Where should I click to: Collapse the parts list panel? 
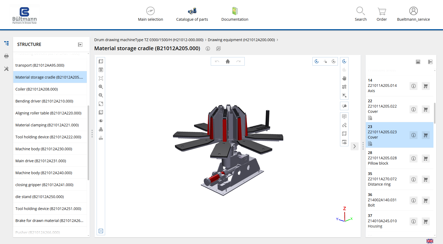click(x=430, y=62)
